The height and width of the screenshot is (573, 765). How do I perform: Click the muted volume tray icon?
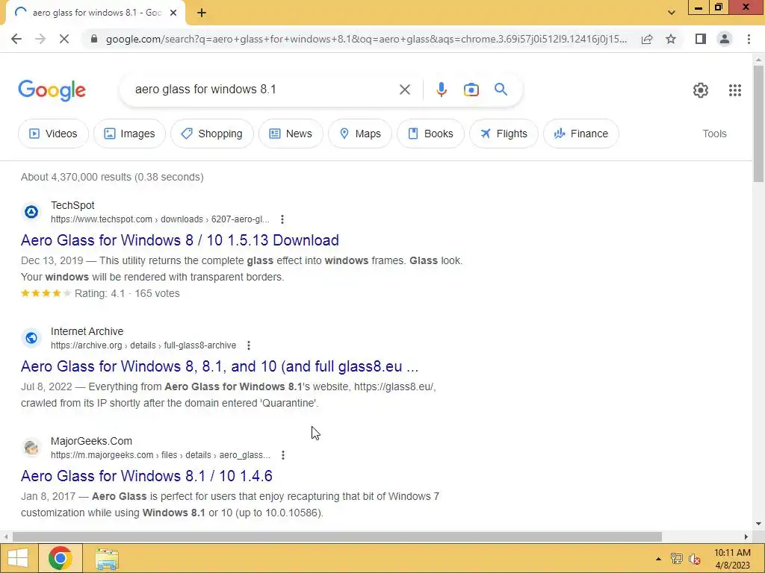[695, 559]
